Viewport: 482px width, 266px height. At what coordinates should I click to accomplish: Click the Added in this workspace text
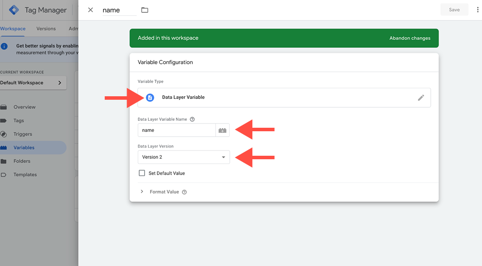(x=168, y=38)
